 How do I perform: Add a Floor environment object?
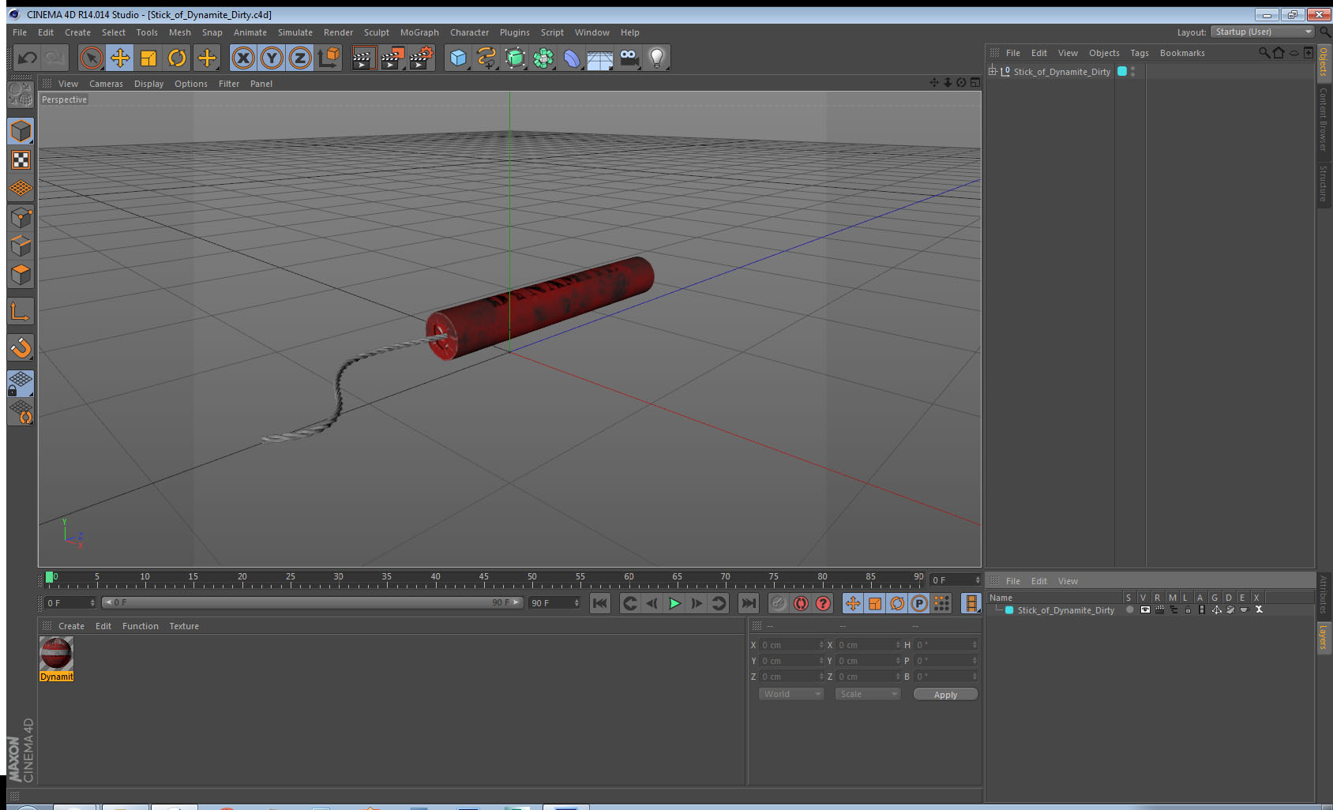[600, 58]
